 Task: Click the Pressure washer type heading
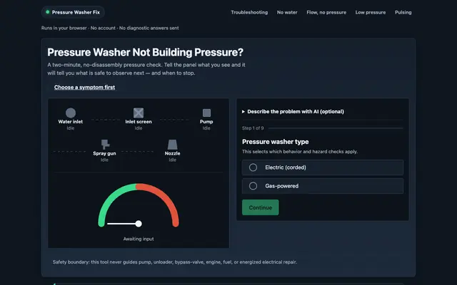coord(275,142)
